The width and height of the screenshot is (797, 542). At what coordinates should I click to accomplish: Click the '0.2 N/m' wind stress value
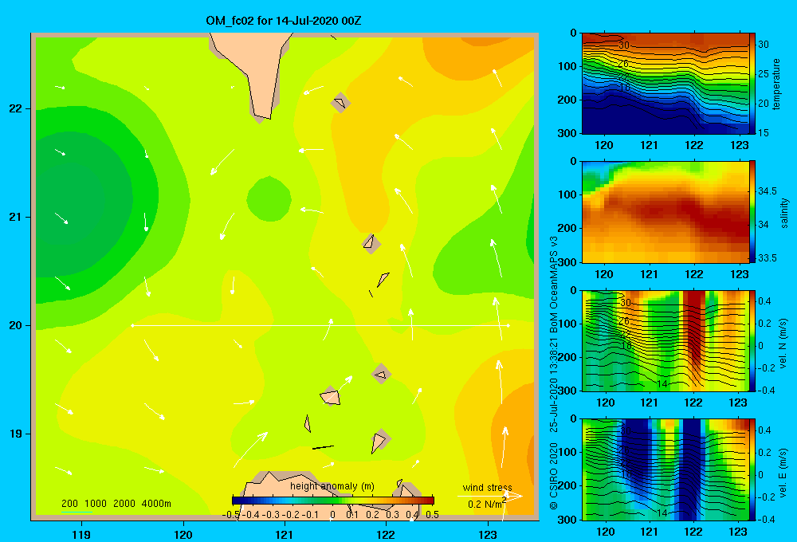pos(487,504)
